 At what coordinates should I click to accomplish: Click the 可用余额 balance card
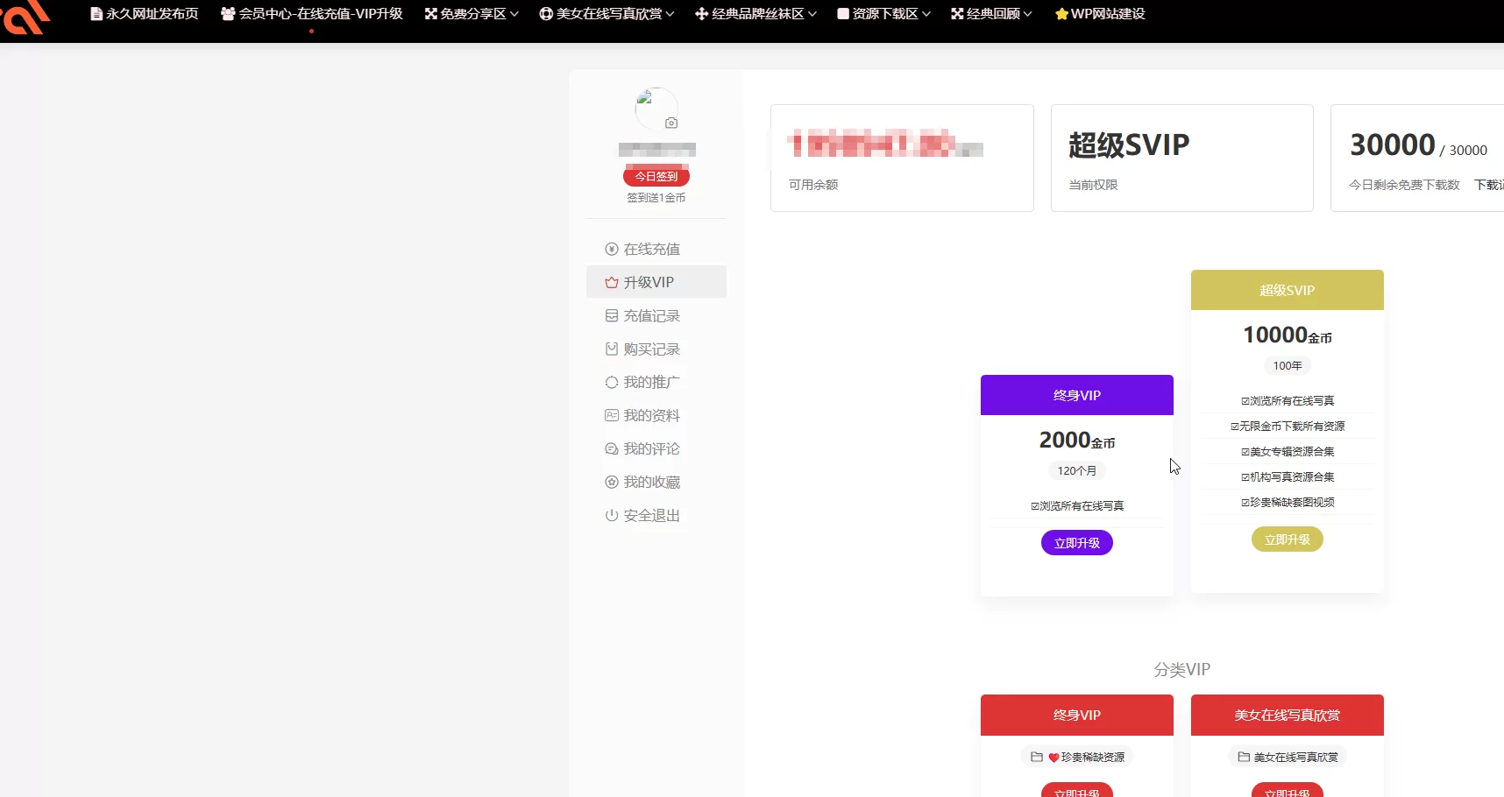(x=902, y=159)
